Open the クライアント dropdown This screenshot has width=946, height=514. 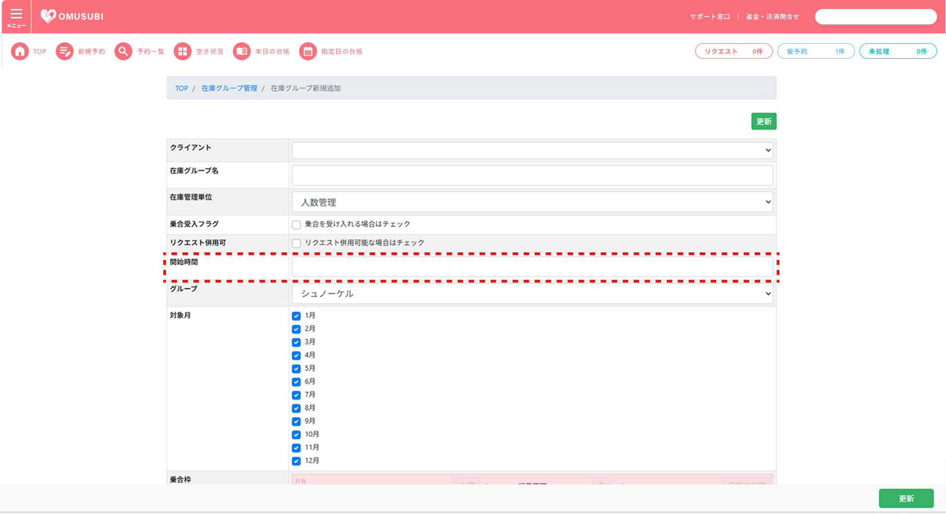point(532,150)
